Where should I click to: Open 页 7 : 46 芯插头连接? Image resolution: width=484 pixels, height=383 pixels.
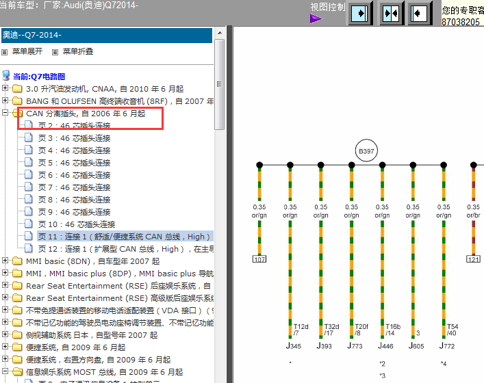(x=74, y=187)
